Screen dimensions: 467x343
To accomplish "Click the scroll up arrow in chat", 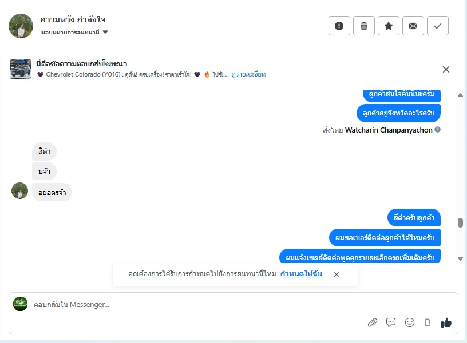I will pyautogui.click(x=460, y=95).
